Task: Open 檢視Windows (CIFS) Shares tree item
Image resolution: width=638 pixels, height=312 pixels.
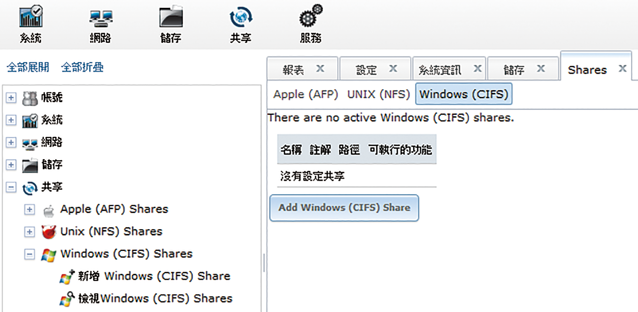Action: (155, 299)
